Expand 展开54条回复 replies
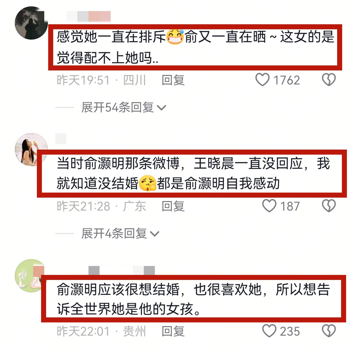Viewport: 354px width, 348px height. [x=124, y=107]
